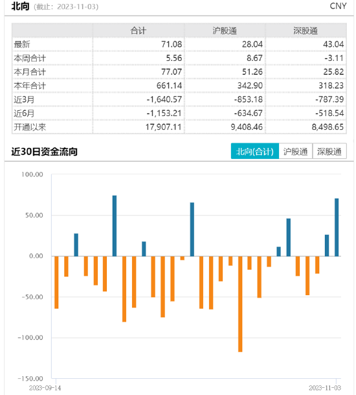
Task: Select the value -3.11 in the table
Action: coord(334,58)
